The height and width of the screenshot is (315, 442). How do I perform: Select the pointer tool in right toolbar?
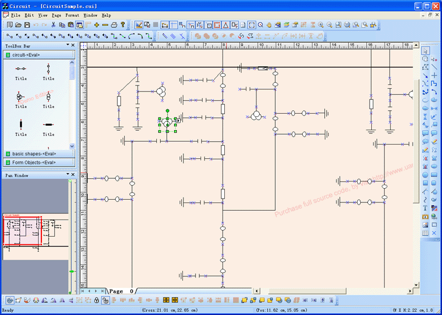coord(425,51)
